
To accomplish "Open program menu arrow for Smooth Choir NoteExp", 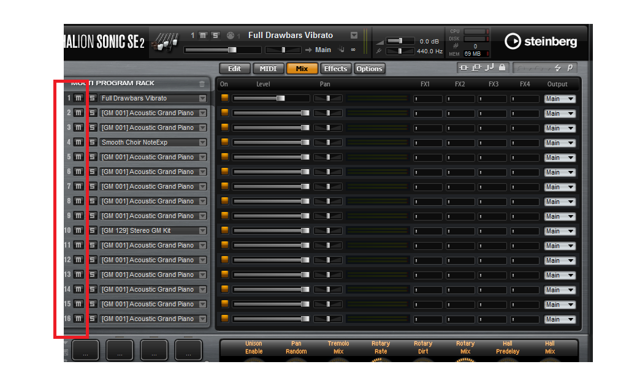I will pos(202,143).
